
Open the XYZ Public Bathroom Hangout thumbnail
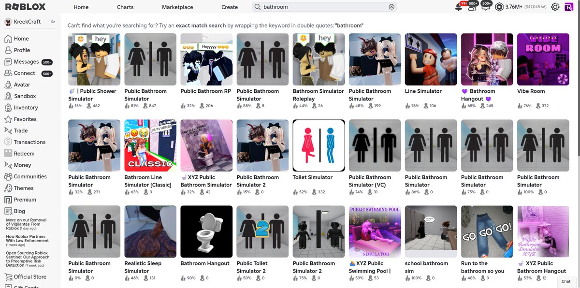543,231
